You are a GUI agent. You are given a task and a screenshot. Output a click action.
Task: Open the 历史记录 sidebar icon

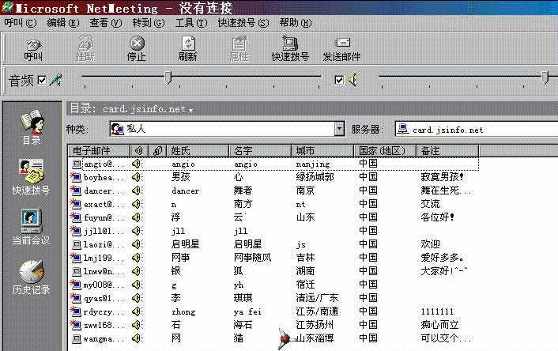31,277
